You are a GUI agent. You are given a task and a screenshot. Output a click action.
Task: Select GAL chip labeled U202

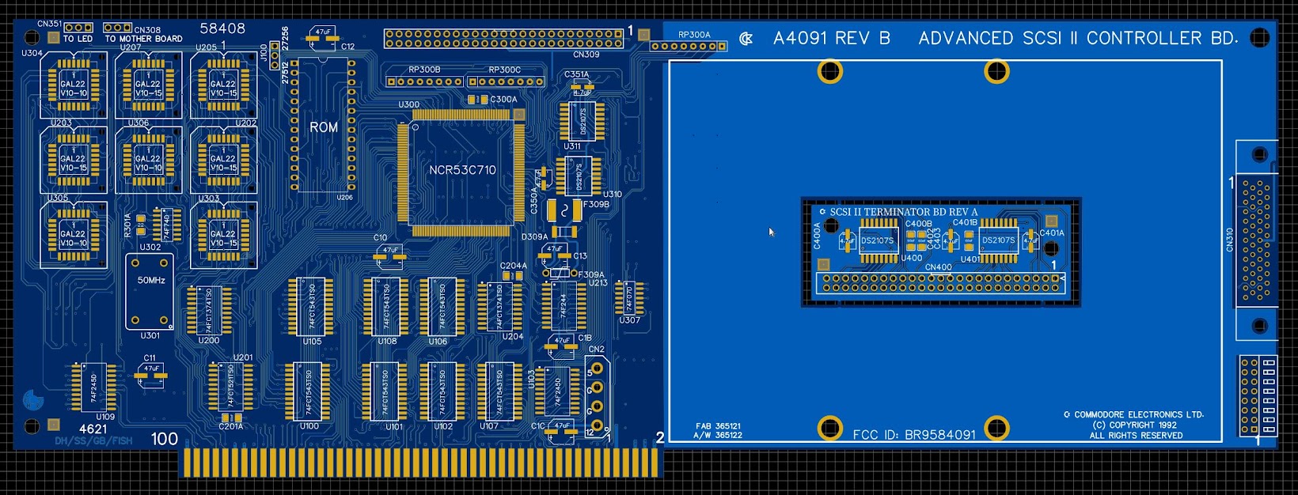(223, 161)
